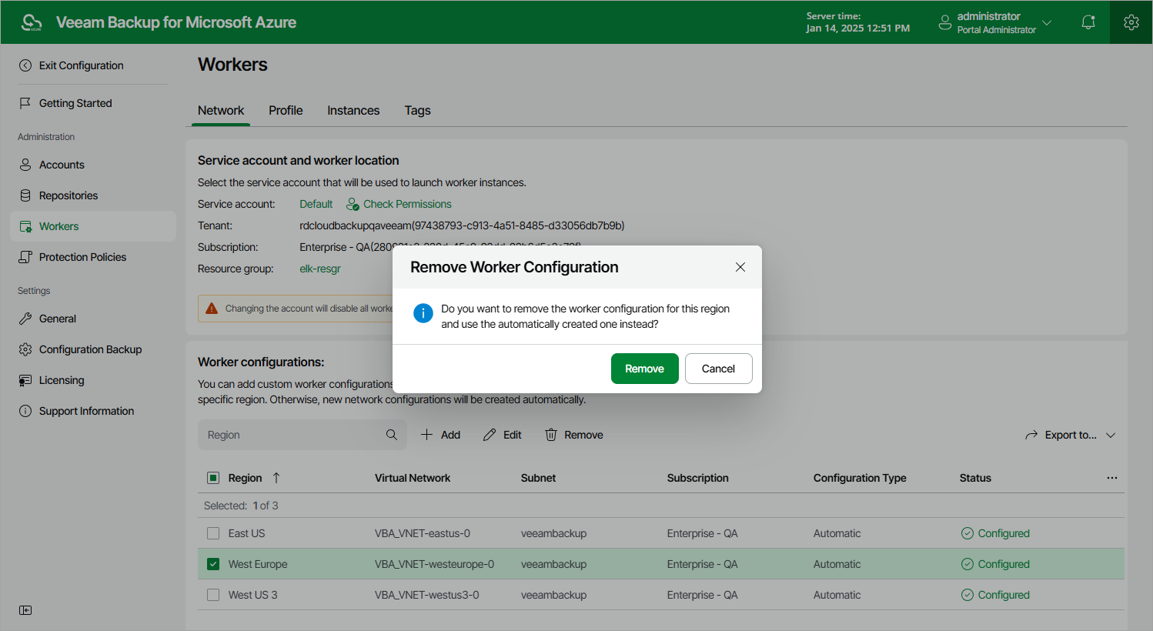The width and height of the screenshot is (1153, 631).
Task: Click trash Remove toolbar item
Action: point(574,435)
